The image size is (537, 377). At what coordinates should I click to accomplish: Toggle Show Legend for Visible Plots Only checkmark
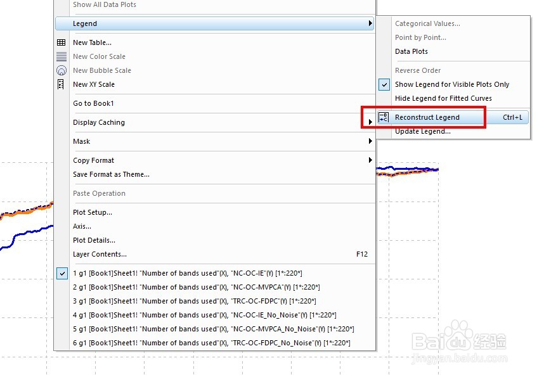384,84
